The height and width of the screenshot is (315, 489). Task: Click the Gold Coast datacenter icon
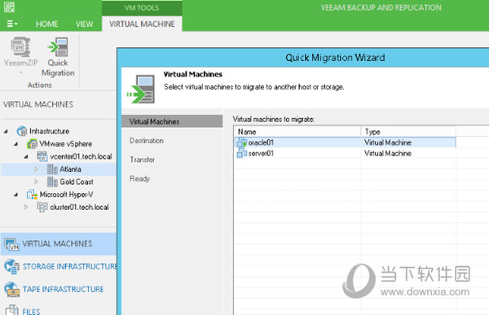[x=52, y=182]
